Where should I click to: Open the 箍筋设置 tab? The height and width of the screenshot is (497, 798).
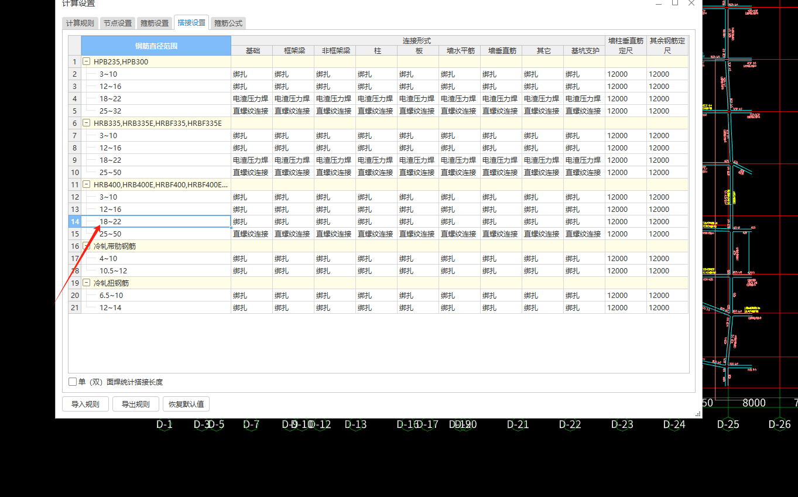(155, 23)
